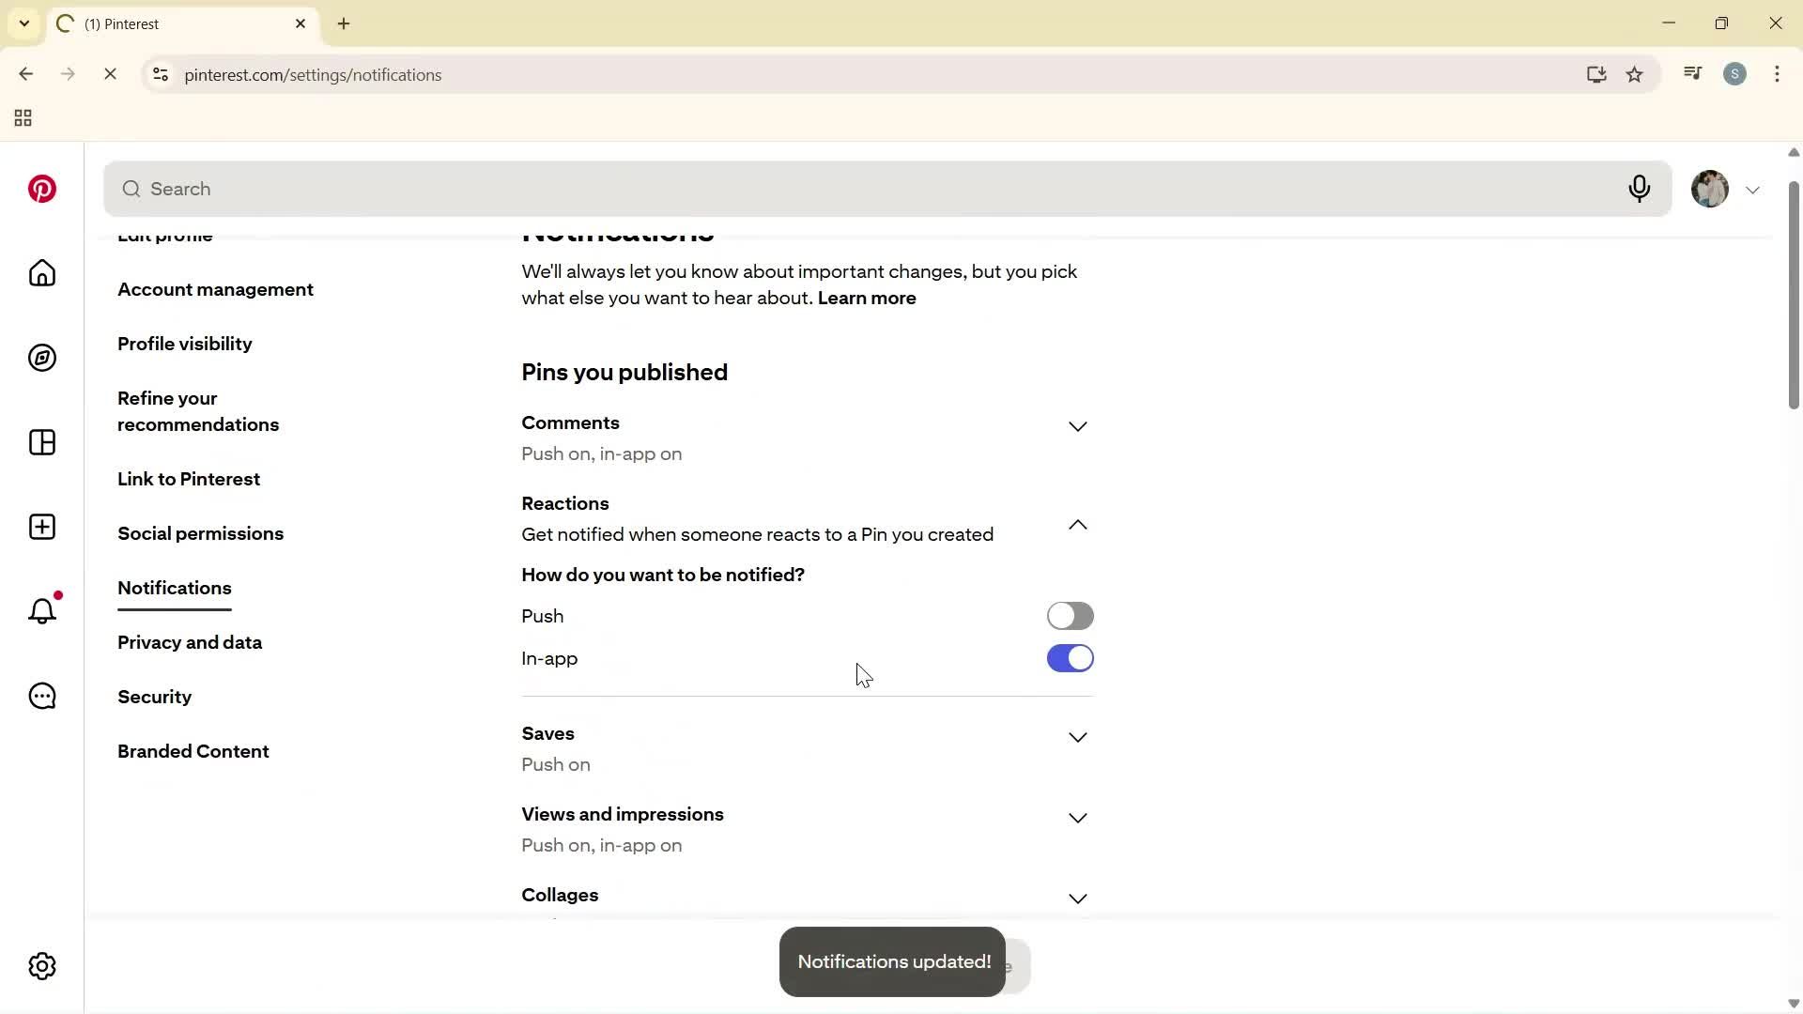Viewport: 1803px width, 1014px height.
Task: Click the browser bookmark star
Action: (1635, 74)
